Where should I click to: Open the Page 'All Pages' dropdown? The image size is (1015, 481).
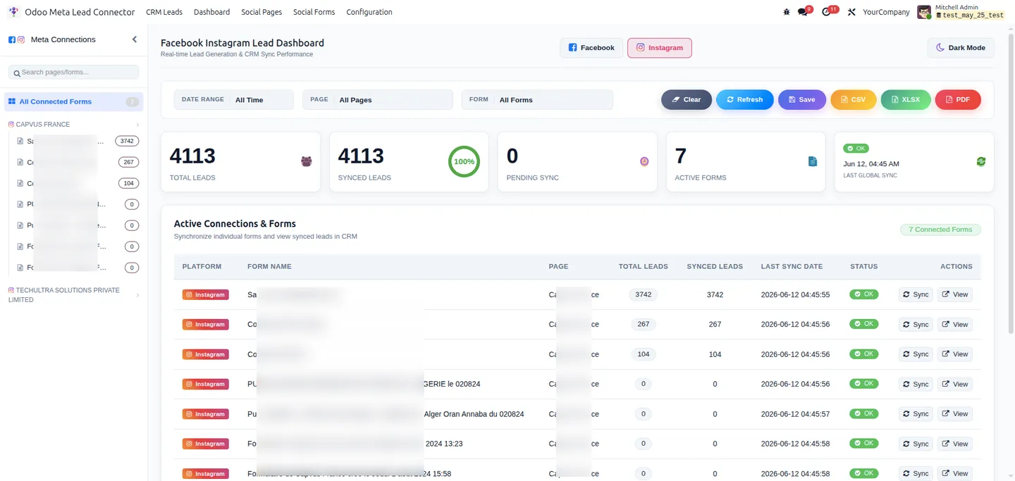point(378,100)
